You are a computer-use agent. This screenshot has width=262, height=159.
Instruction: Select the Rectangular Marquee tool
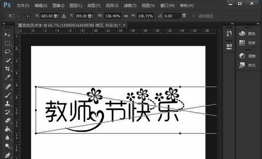click(x=7, y=43)
